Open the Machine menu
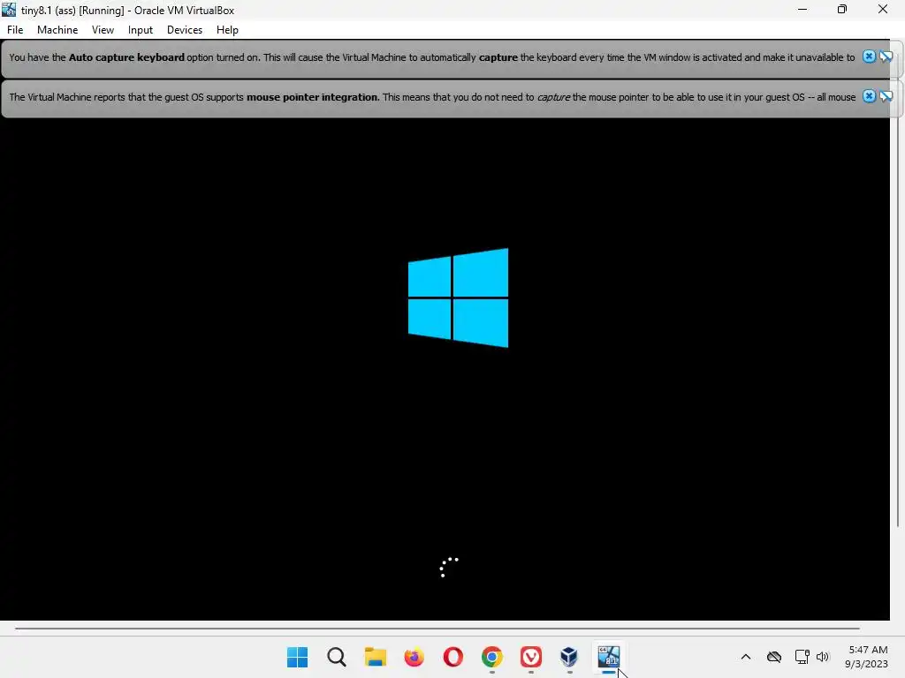Viewport: 905px width, 678px height. pyautogui.click(x=57, y=30)
